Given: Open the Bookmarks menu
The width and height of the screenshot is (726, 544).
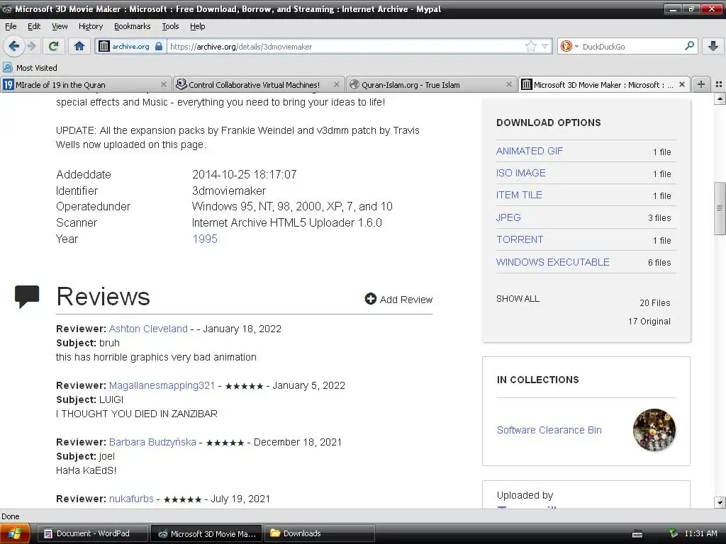Looking at the screenshot, I should point(132,26).
